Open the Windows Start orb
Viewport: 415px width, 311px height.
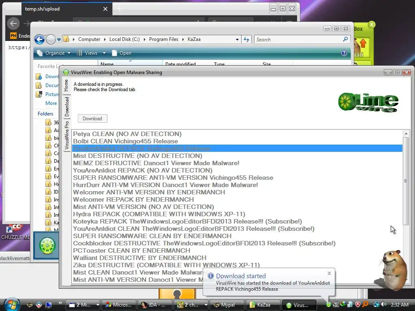coord(12,304)
